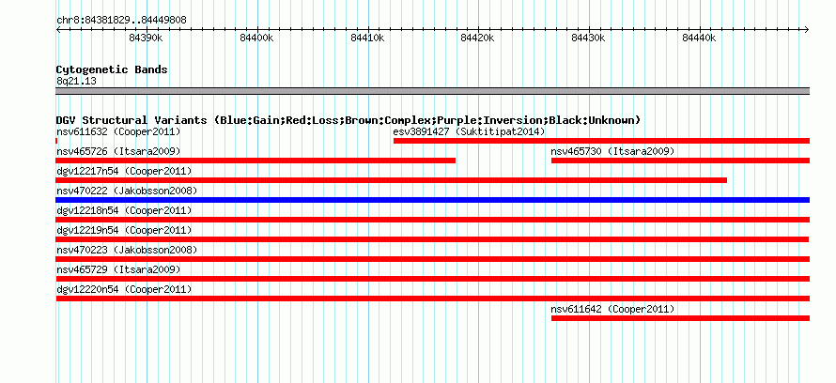The image size is (836, 383).
Task: Click the 84390k ruler tick label
Action: click(x=147, y=38)
